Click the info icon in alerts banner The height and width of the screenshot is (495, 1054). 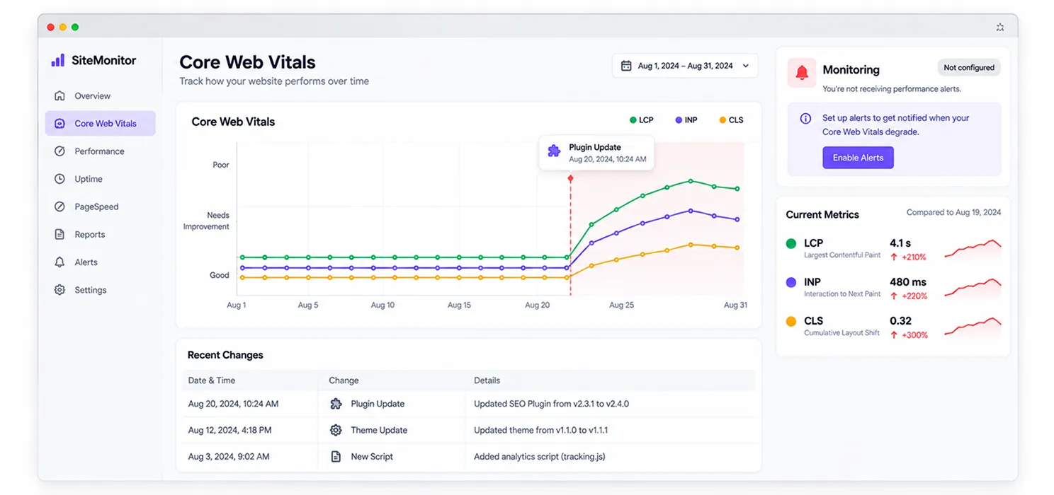pyautogui.click(x=805, y=119)
